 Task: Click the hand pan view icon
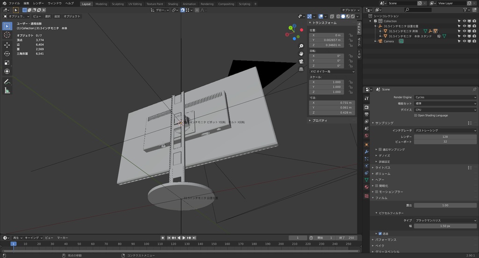click(x=301, y=53)
